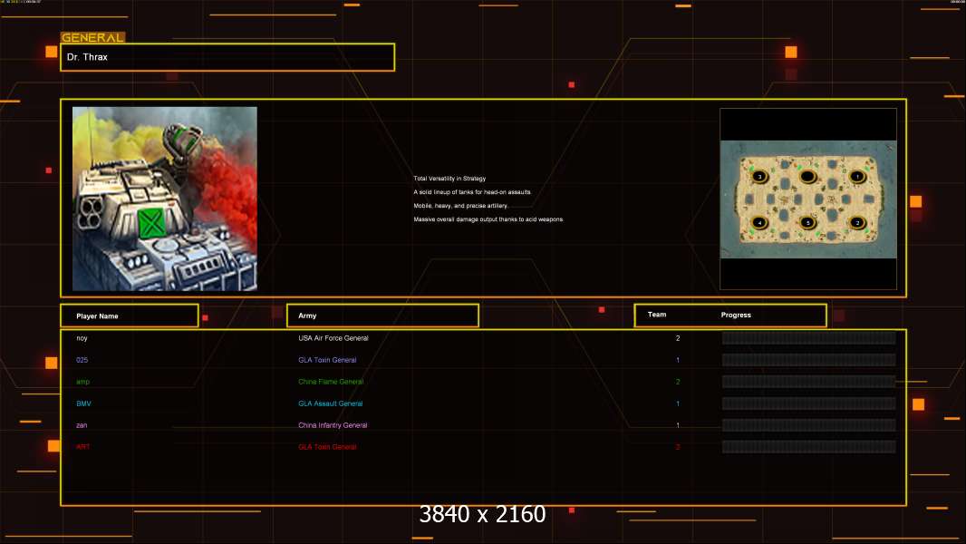Click the GENERAL heading label
The image size is (966, 544).
[92, 37]
